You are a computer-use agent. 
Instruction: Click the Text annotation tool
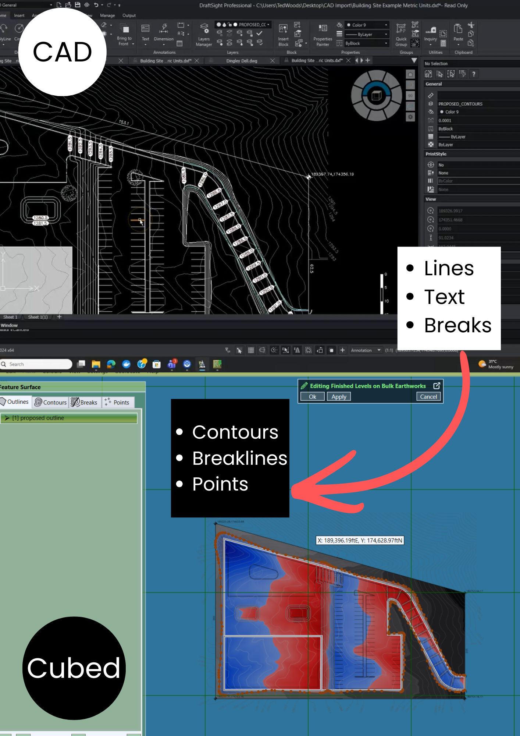point(146,32)
